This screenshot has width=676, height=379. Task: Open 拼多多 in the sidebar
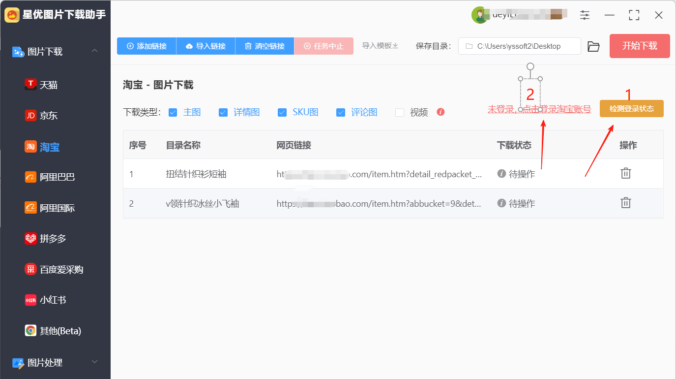point(55,239)
